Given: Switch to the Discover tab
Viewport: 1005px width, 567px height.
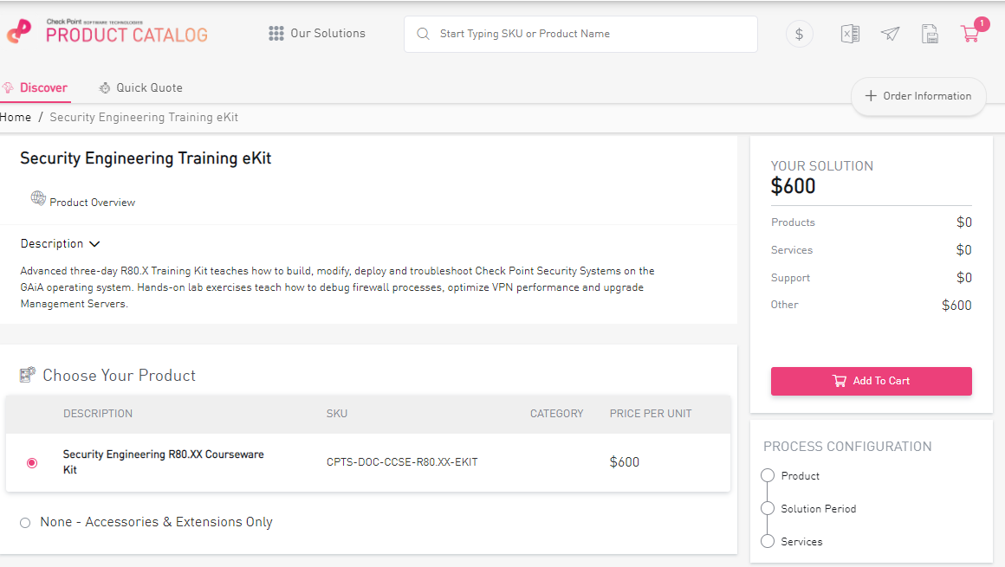Looking at the screenshot, I should 36,87.
